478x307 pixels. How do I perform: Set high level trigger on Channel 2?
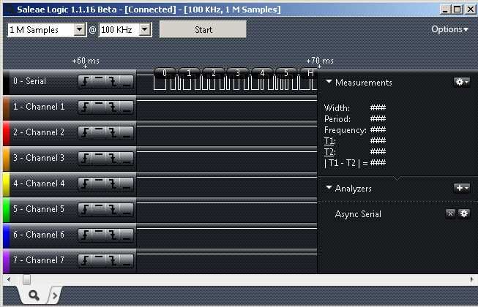(x=99, y=132)
